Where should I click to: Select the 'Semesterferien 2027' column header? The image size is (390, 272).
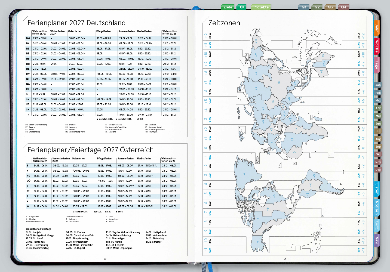(x=61, y=160)
